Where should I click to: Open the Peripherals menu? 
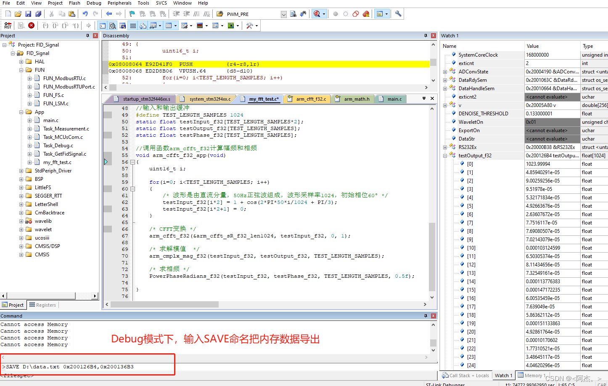[119, 3]
